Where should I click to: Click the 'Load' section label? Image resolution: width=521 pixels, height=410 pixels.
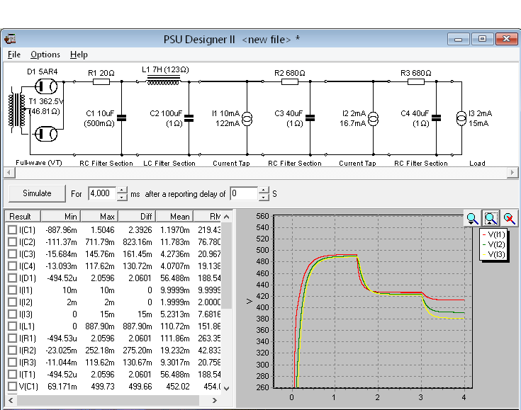(x=477, y=163)
